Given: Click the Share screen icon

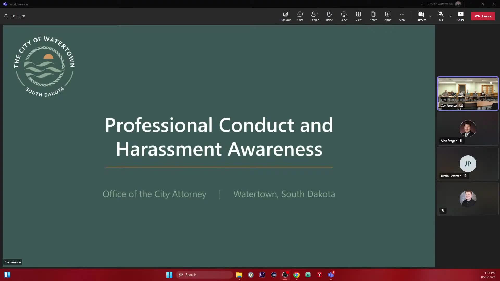Looking at the screenshot, I should 461,16.
